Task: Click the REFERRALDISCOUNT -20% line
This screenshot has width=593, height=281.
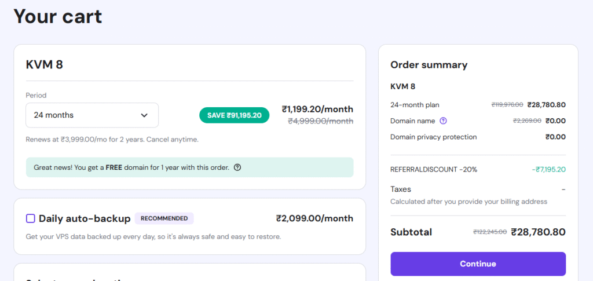Action: [434, 170]
